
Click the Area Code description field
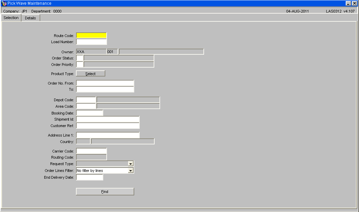click(128, 106)
